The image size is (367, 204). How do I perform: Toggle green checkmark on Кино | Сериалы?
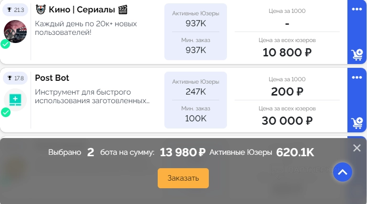click(x=6, y=44)
